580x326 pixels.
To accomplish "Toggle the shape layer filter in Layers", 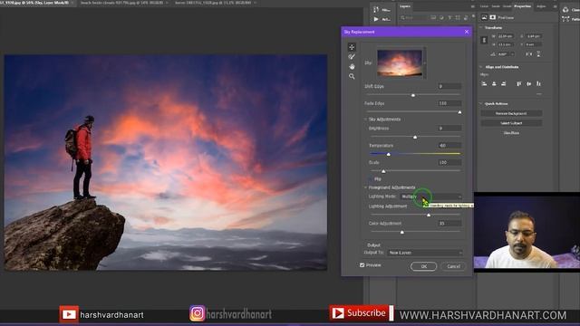I will click(x=458, y=17).
